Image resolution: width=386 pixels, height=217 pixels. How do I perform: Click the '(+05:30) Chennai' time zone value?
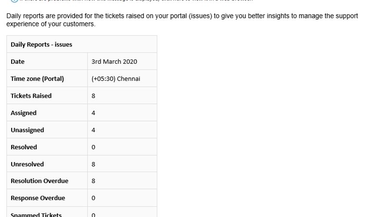tap(116, 79)
